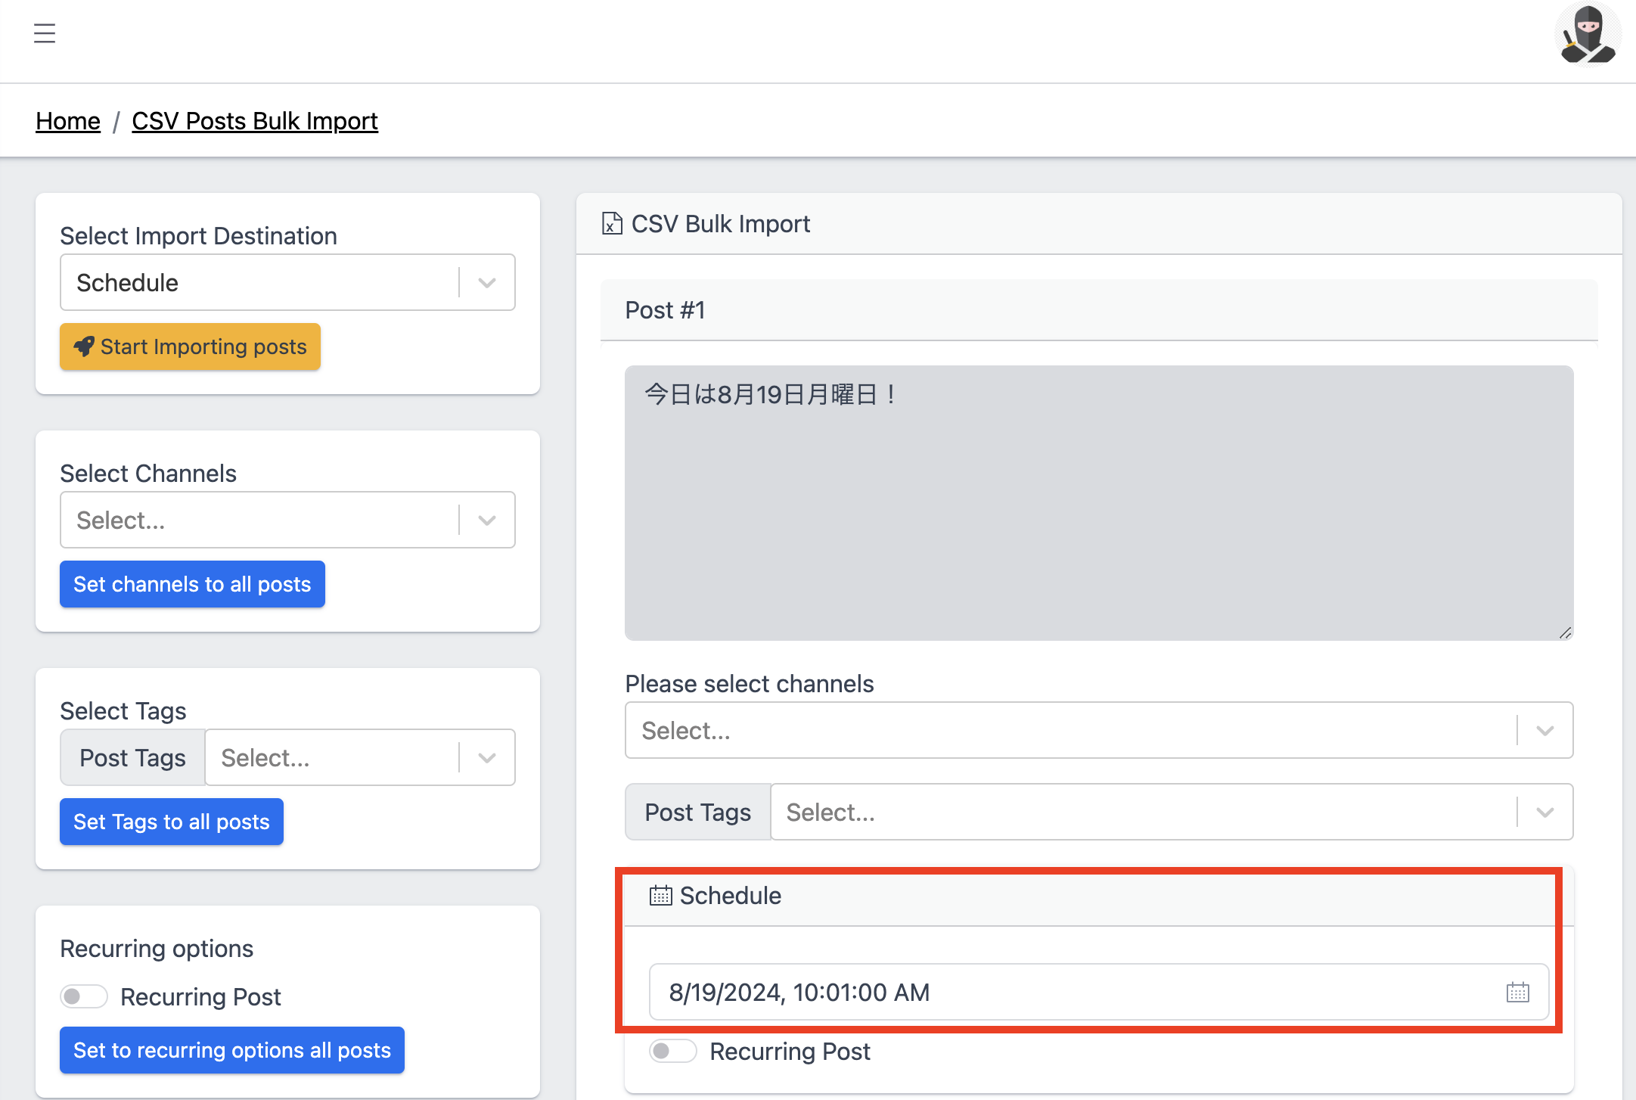The image size is (1636, 1100).
Task: Open the Select Channels dropdown in sidebar
Action: (x=287, y=520)
